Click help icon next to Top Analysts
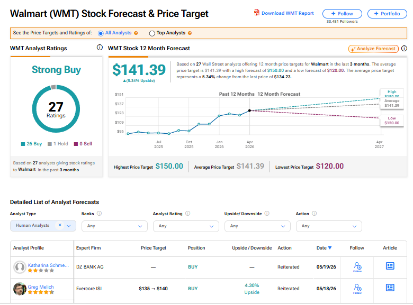This screenshot has width=413, height=305. coord(190,33)
